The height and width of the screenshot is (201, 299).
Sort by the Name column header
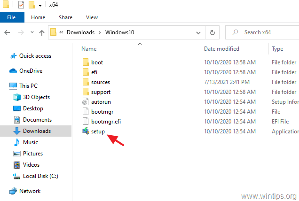[89, 49]
